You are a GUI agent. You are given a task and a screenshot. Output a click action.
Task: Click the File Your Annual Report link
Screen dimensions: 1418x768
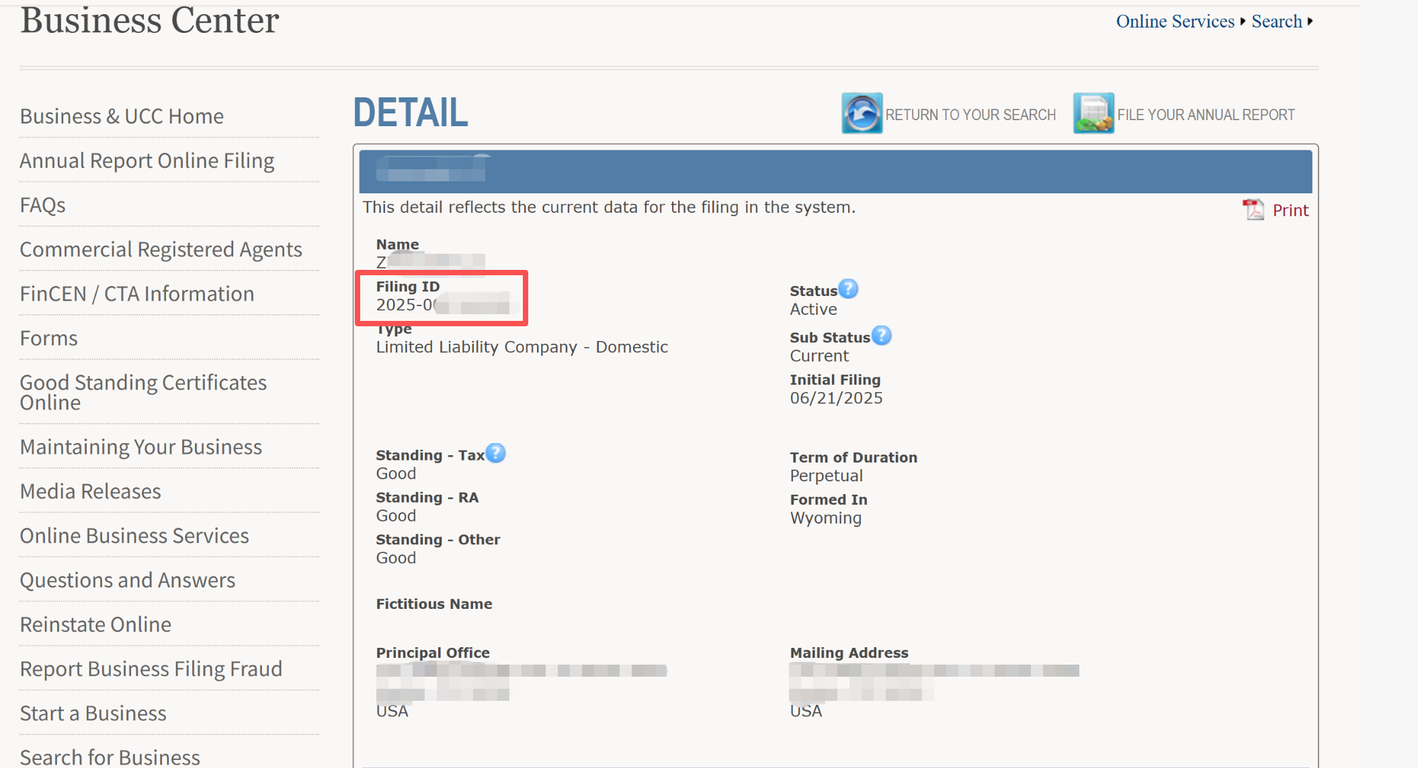coord(1206,115)
